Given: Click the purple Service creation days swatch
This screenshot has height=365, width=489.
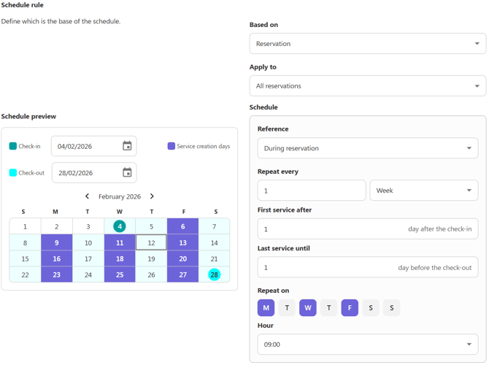Looking at the screenshot, I should click(x=172, y=146).
